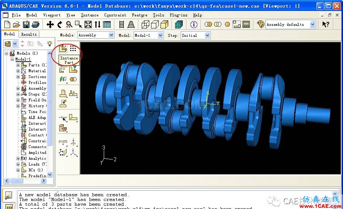Open the Constraint menu
Viewport: 343px width, 209px height.
[115, 15]
